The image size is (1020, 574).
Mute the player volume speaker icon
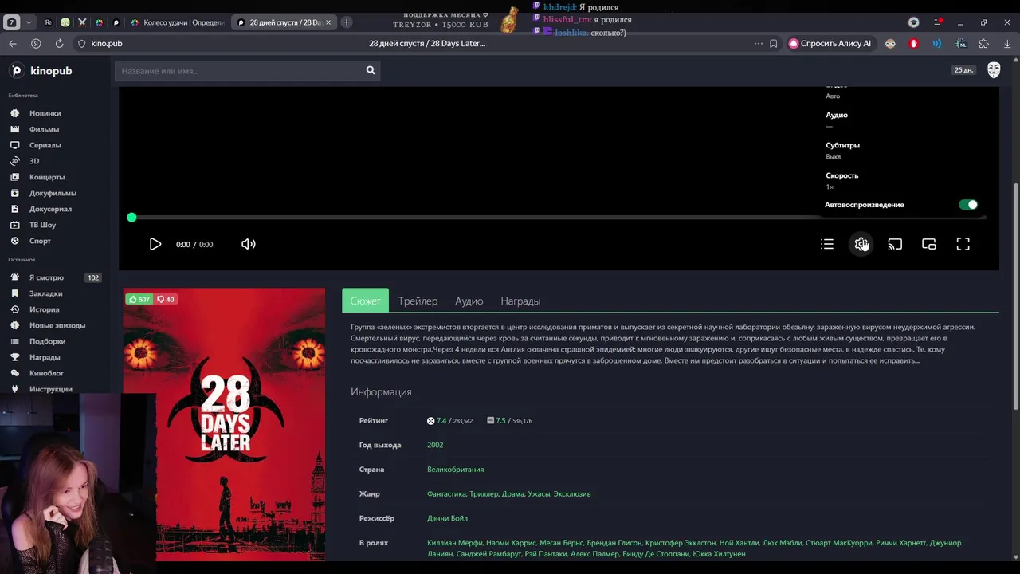pyautogui.click(x=249, y=244)
